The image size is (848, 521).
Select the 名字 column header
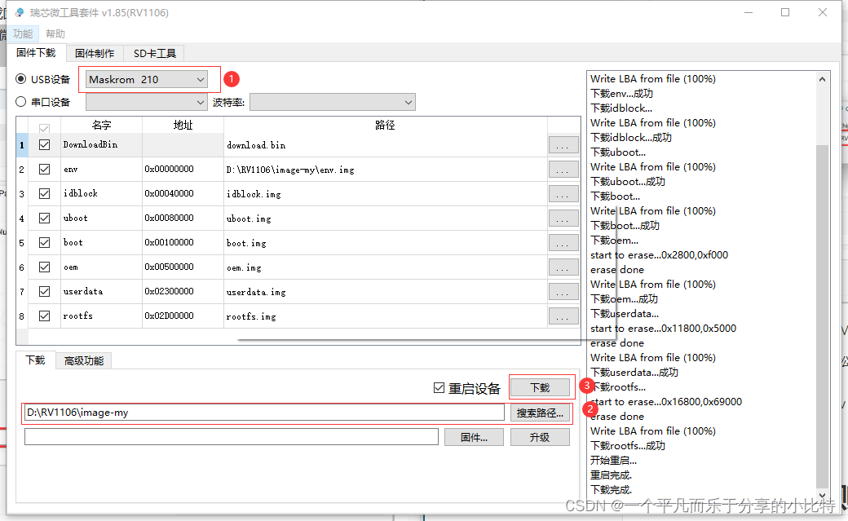click(x=102, y=125)
